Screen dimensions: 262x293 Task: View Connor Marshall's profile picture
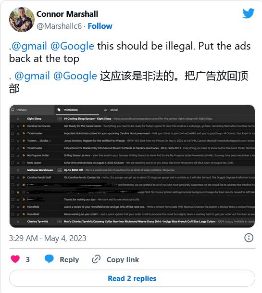pos(22,19)
